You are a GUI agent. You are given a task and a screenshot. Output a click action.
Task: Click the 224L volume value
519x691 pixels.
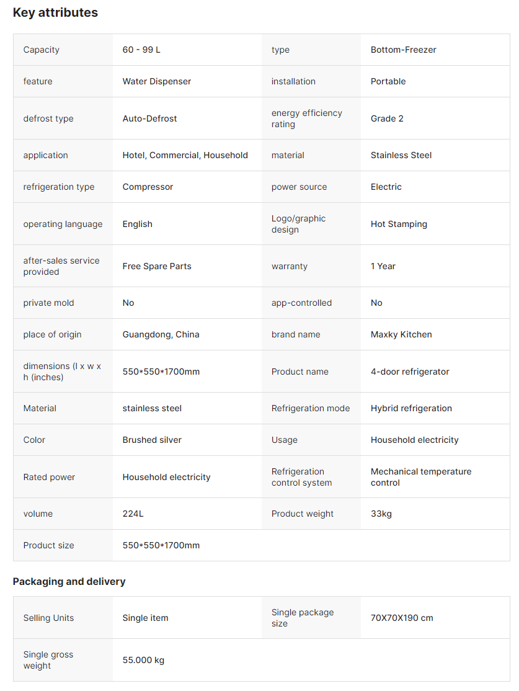pos(133,514)
